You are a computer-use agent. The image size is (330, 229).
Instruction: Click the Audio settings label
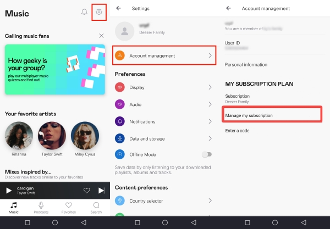pos(135,104)
